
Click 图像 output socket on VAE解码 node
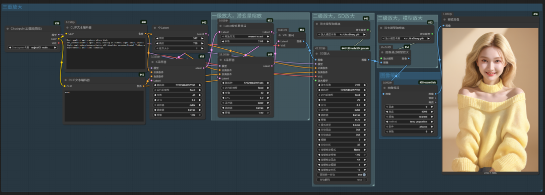(x=304, y=41)
